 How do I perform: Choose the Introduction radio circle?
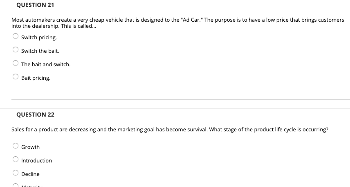pos(16,159)
